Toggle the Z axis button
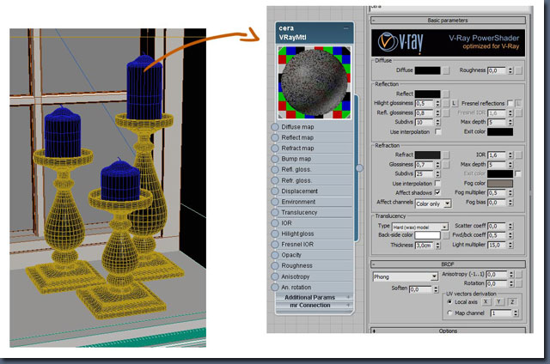The width and height of the screenshot is (550, 364). tap(512, 301)
